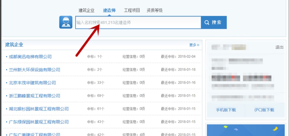This screenshot has height=136, width=289.
Task: Click 中标：1个 in 成都奥迅 row
Action: [x=94, y=57]
